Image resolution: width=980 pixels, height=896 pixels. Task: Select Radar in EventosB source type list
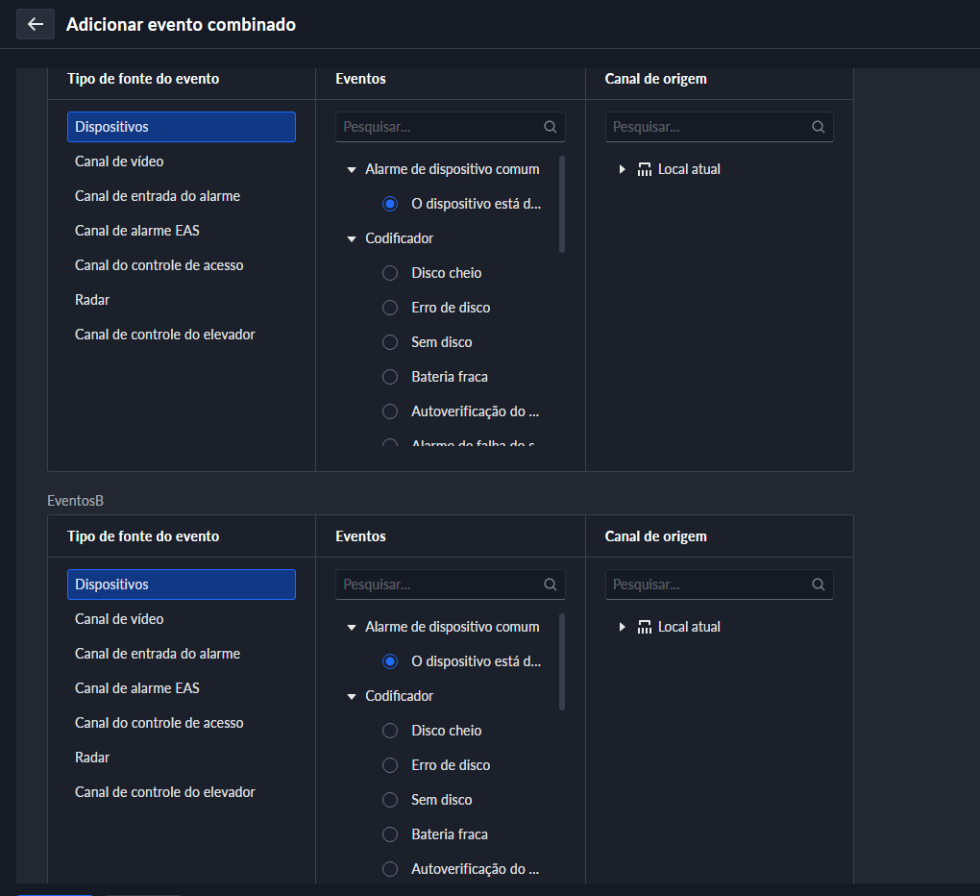[92, 758]
